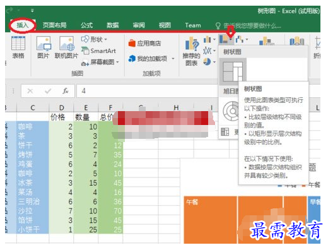Click total cell showing 70
Viewport: 328px width, 250px height.
110,211
